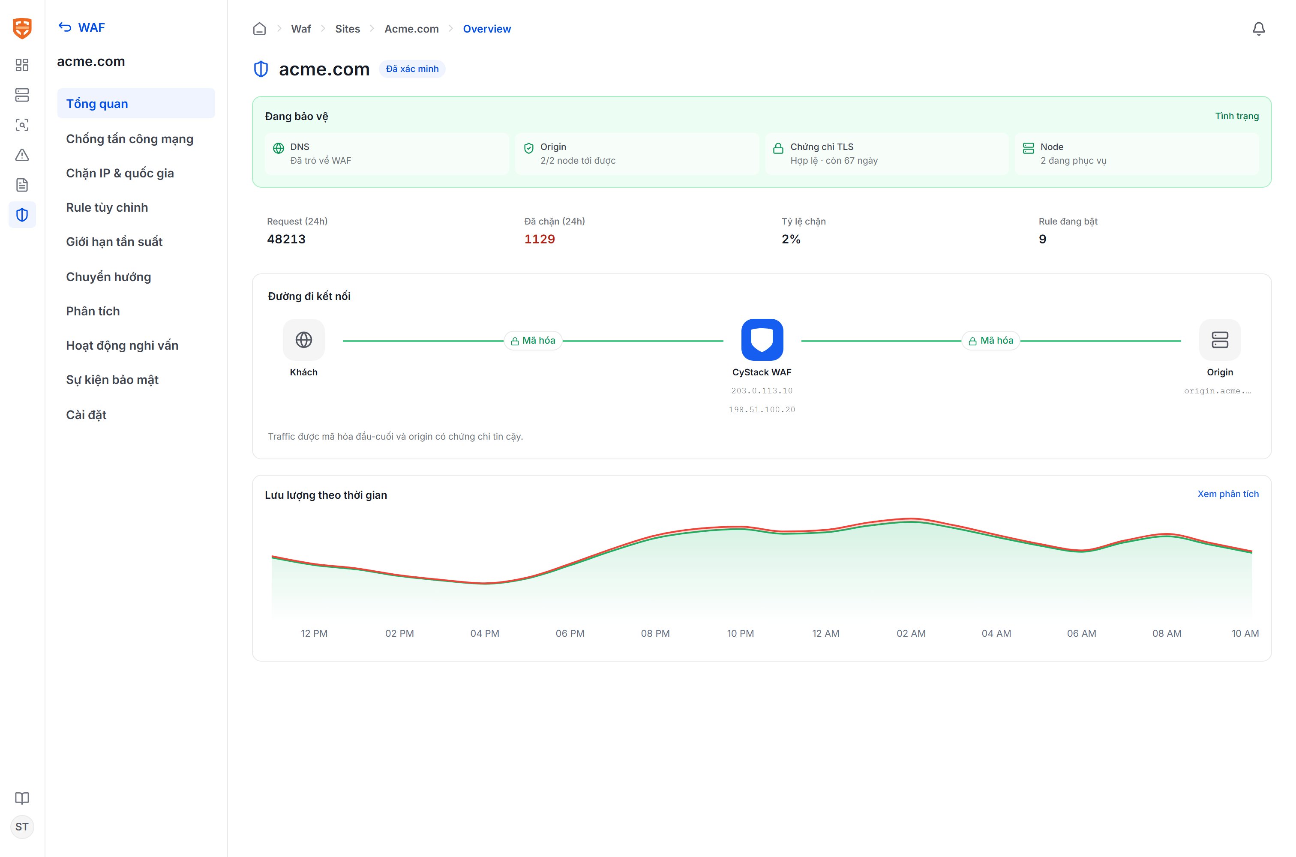Click the Khách globe node icon
Image resolution: width=1296 pixels, height=857 pixels.
[x=303, y=340]
